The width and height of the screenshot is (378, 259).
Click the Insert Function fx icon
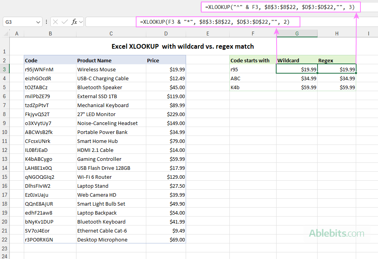[x=74, y=22]
